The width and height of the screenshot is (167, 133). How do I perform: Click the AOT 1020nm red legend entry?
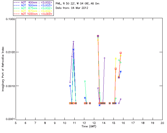pos(33,14)
